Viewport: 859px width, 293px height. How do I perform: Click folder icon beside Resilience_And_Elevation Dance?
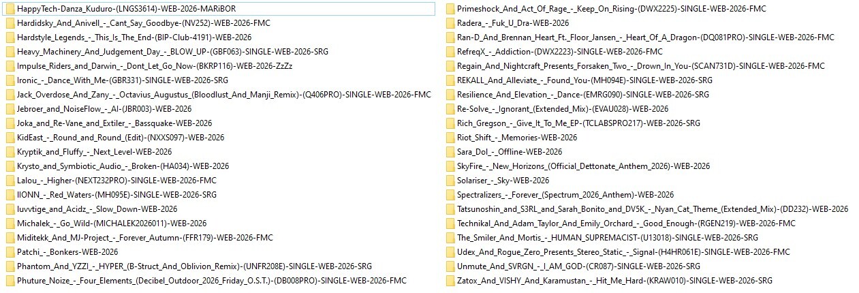coord(450,95)
